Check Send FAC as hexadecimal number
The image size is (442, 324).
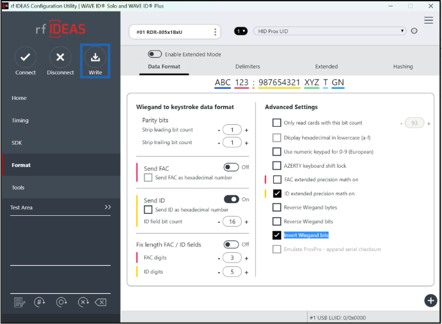148,177
